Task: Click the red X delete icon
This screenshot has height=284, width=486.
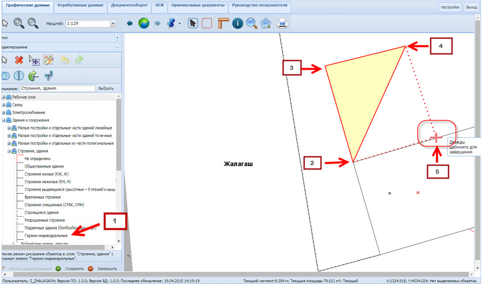Action: click(x=19, y=60)
